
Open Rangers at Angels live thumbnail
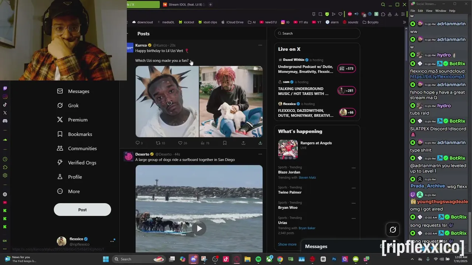pos(288,149)
